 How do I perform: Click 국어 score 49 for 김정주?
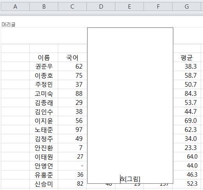[x=72, y=139]
